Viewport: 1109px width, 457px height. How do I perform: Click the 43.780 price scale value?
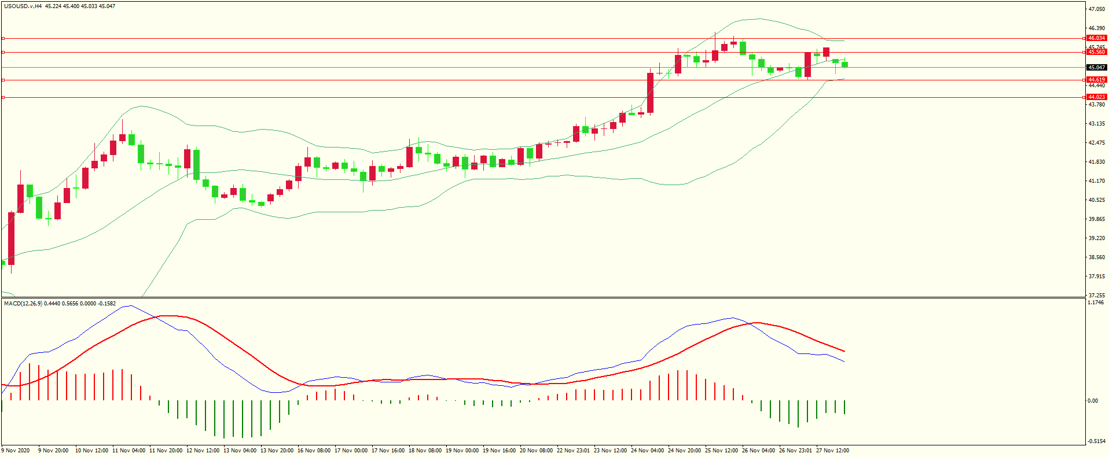(1096, 105)
